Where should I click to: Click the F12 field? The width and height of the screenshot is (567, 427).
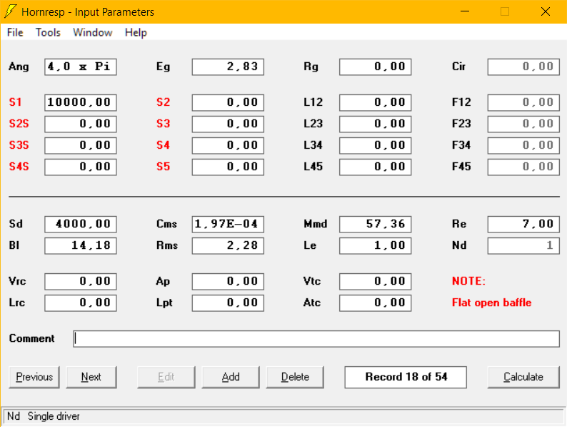pos(523,102)
